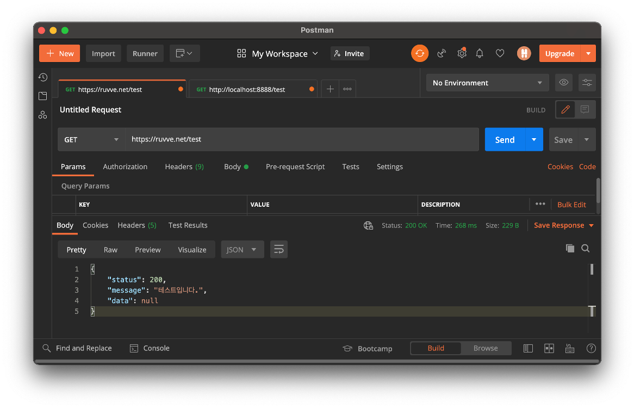Click the heart icon in header
This screenshot has height=408, width=634.
500,53
